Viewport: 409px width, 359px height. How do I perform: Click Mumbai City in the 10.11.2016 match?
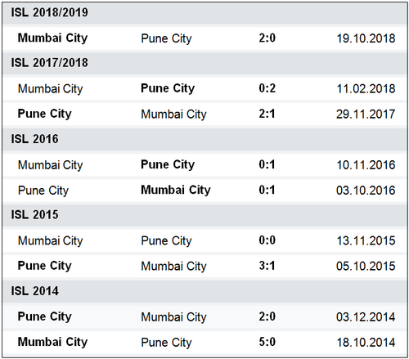(51, 165)
